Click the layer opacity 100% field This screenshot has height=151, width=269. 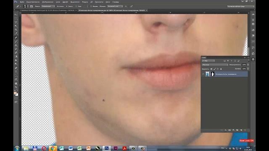click(244, 65)
